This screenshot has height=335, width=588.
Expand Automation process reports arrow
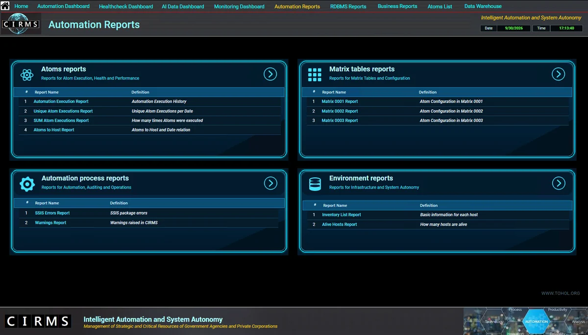(x=270, y=183)
